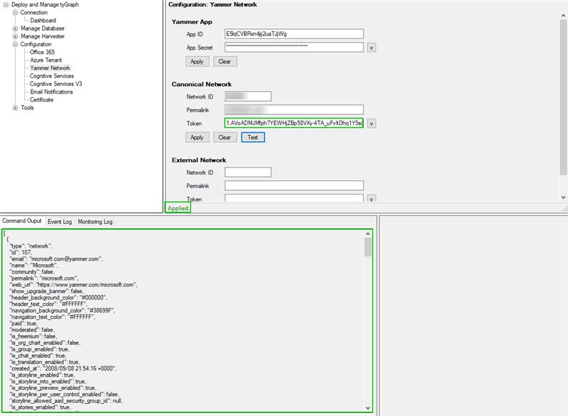Click Clear in the Canonical Network section

(225, 138)
